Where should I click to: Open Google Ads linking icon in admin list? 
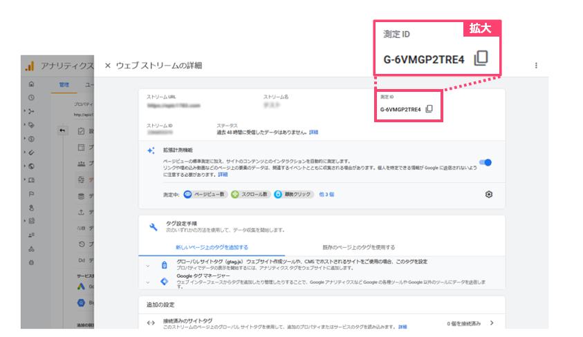pyautogui.click(x=81, y=287)
